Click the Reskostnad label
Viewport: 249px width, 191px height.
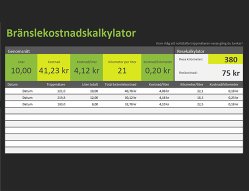[x=188, y=73]
